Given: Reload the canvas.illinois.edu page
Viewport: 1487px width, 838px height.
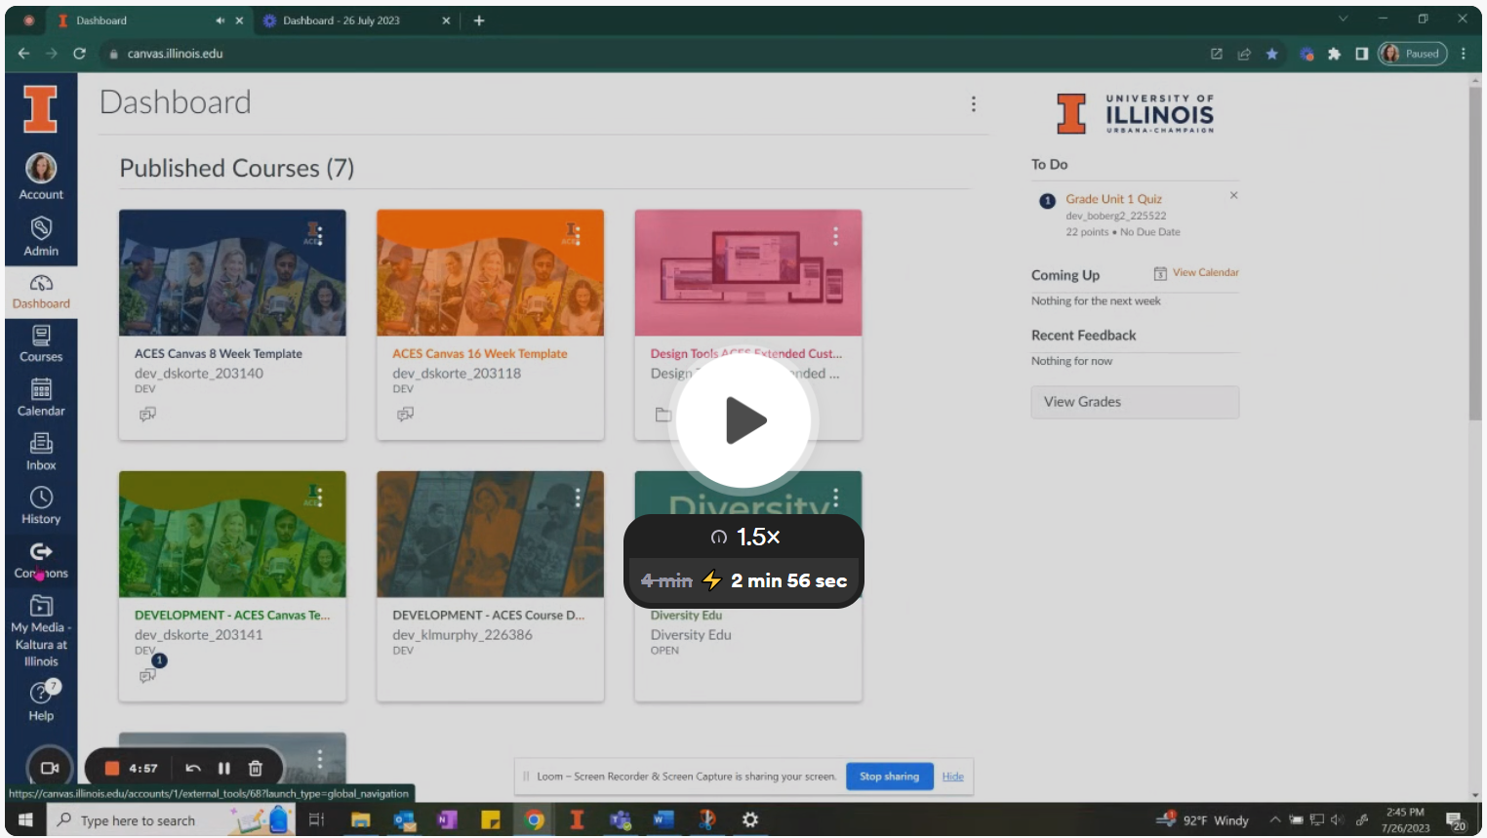Looking at the screenshot, I should tap(80, 54).
